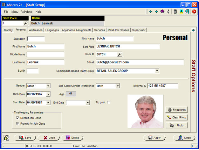This screenshot has width=199, height=150.
Task: Disable Prompt for Job Class checkbox
Action: pos(17,123)
